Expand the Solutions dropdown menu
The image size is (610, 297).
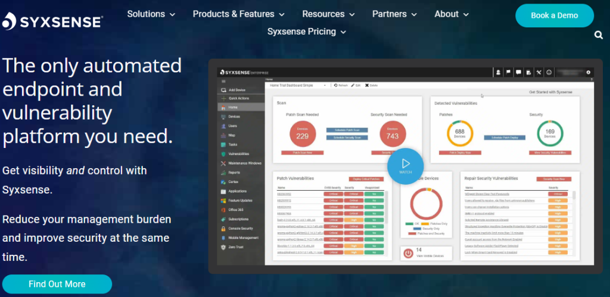point(151,14)
